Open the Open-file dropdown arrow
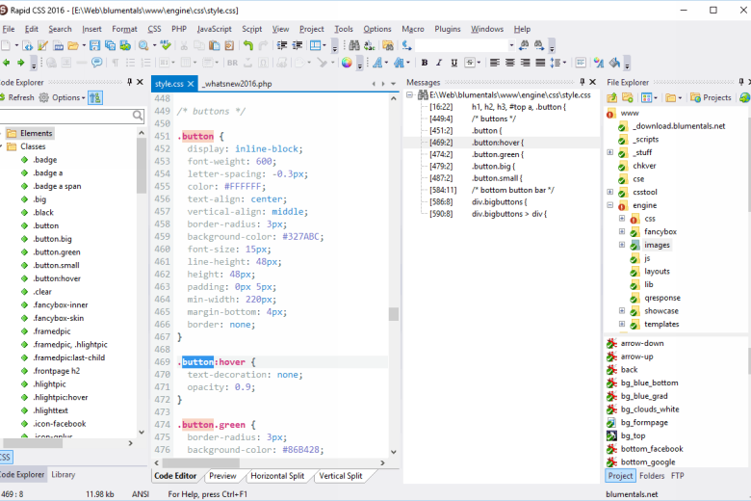The width and height of the screenshot is (751, 501). pyautogui.click(x=84, y=45)
